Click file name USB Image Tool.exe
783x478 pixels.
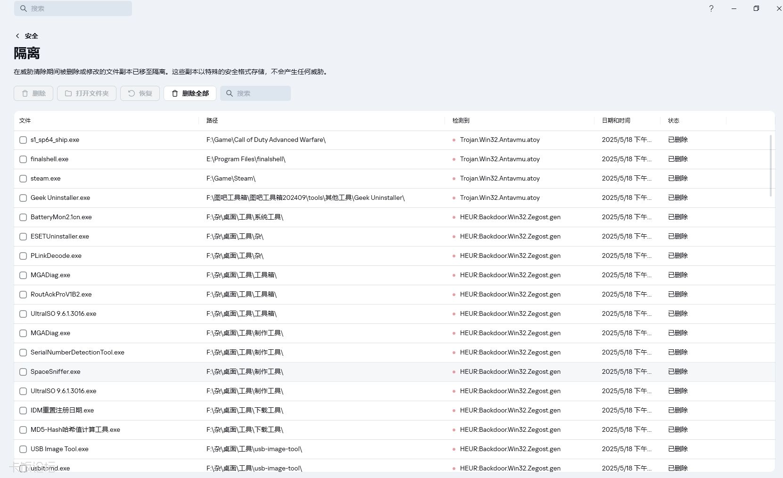click(59, 449)
